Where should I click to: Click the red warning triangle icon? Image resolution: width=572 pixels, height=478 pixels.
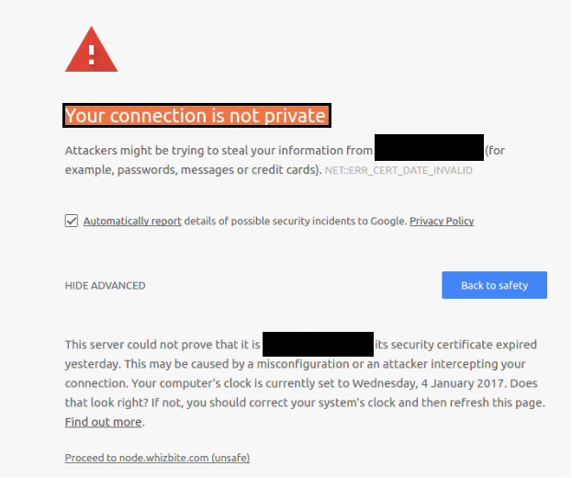point(91,50)
